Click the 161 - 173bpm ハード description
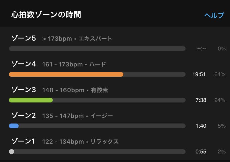 pyautogui.click(x=74, y=64)
